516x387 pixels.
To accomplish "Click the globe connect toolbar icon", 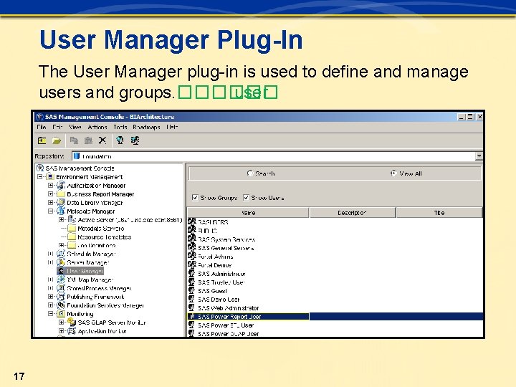I will (x=120, y=140).
